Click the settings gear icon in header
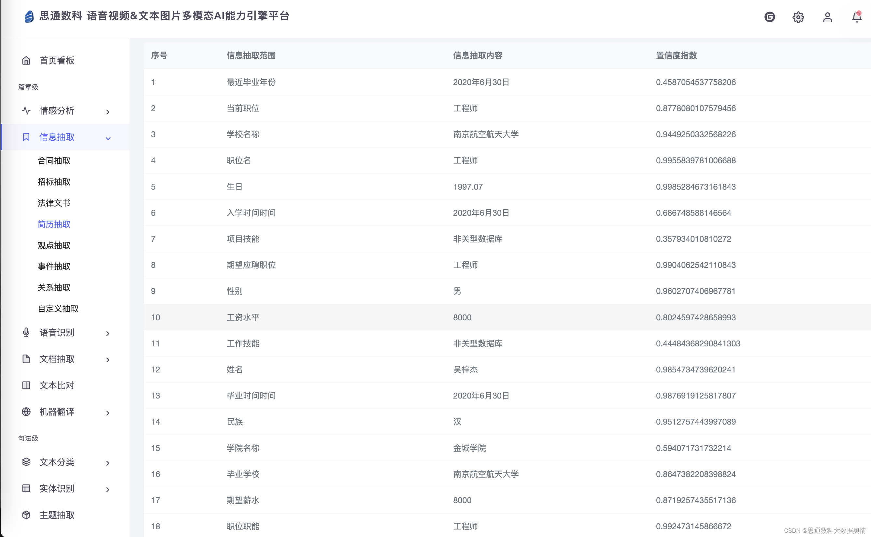Viewport: 871px width, 537px height. tap(798, 17)
